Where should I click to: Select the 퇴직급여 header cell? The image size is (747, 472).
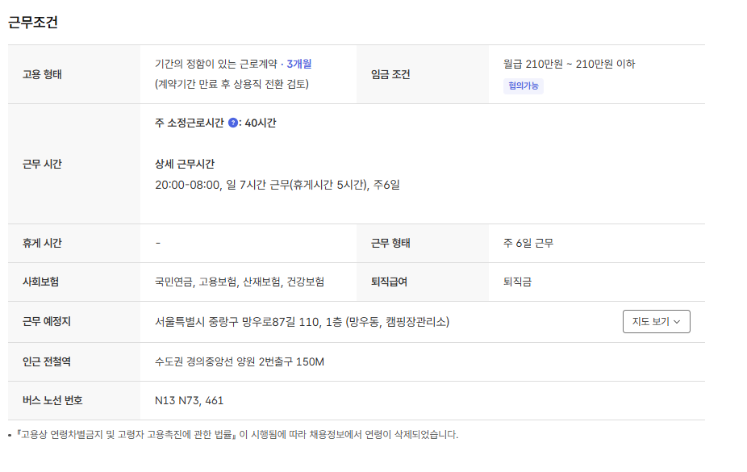(389, 282)
